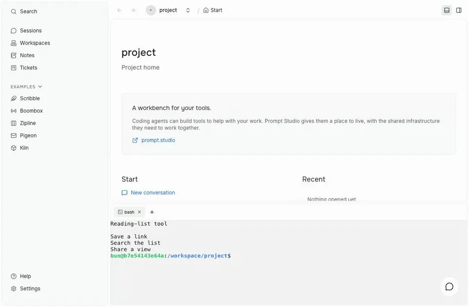Click 'Save a link' terminal line
469x307 pixels.
[x=128, y=237]
